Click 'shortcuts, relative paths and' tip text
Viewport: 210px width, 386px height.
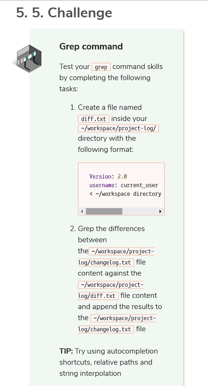(106, 362)
